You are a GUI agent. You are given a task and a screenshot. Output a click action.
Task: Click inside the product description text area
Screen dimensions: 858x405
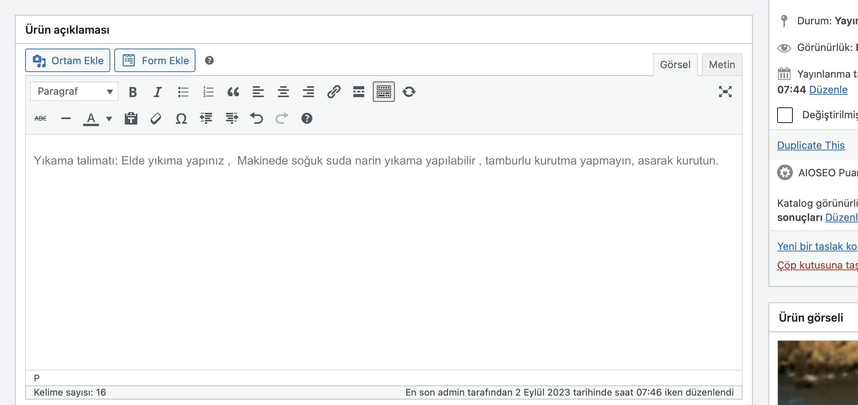[x=383, y=252]
